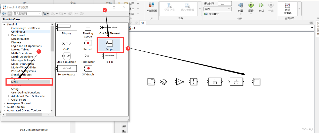Select the XY Graph block
Viewport: 319px width, 133px height.
click(x=88, y=68)
